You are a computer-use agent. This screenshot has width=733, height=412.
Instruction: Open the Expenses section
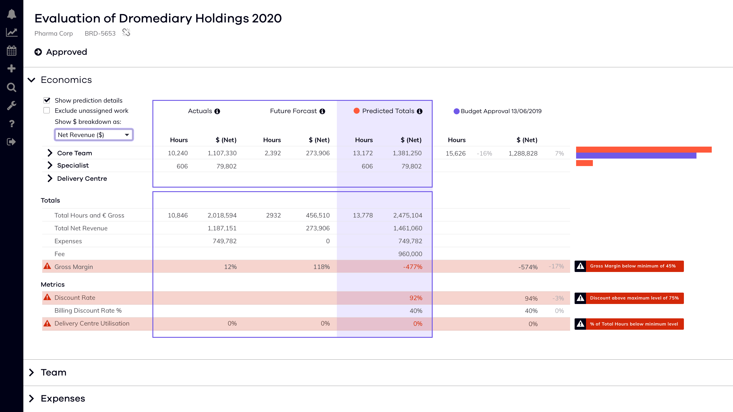pyautogui.click(x=32, y=398)
